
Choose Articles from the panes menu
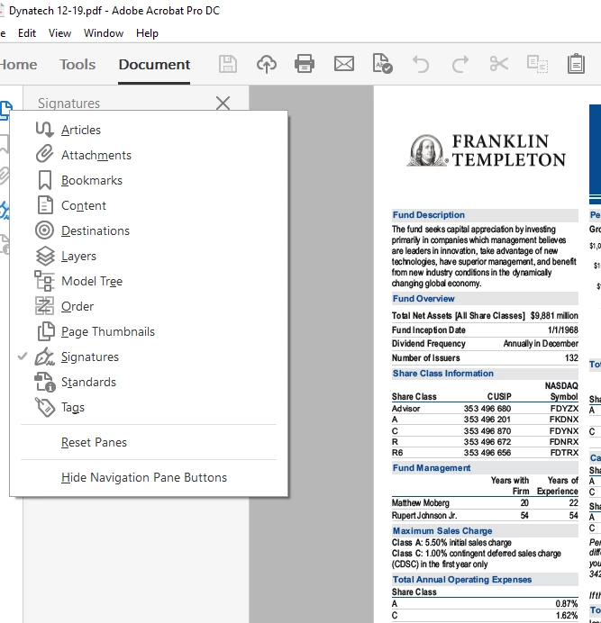149,130
